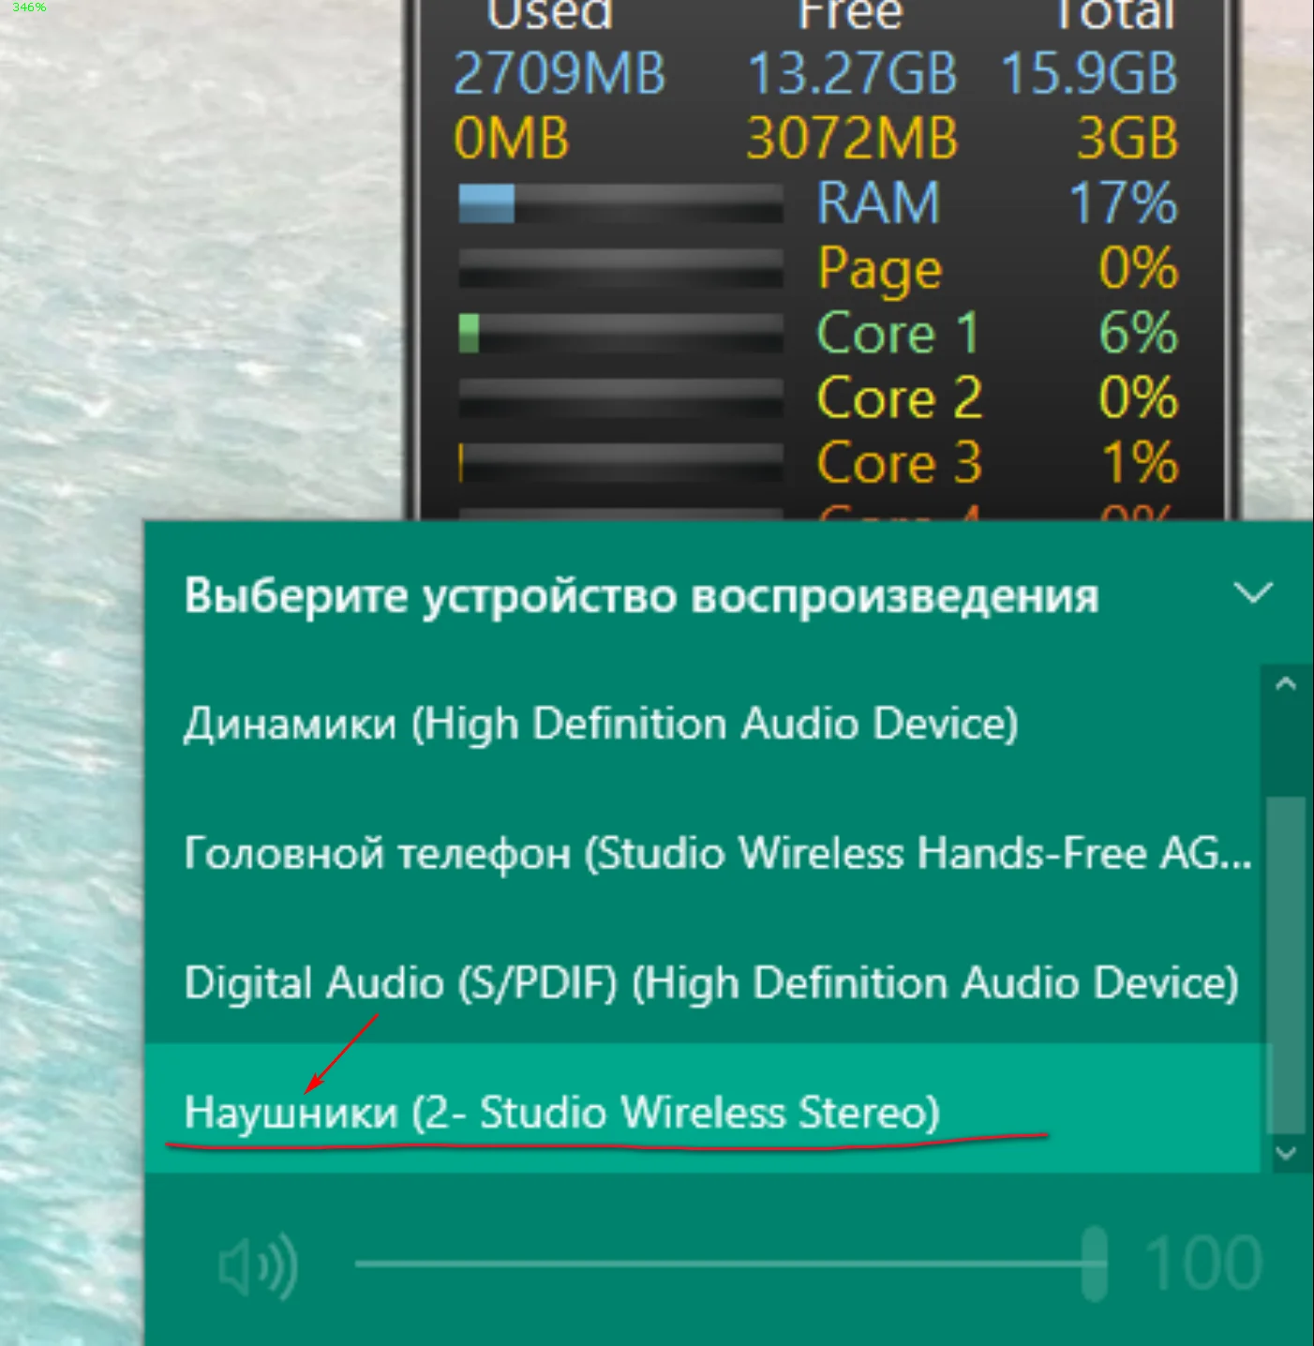Screen dimensions: 1314x1346
Task: Click the device list scrollbar thumb
Action: [1286, 965]
